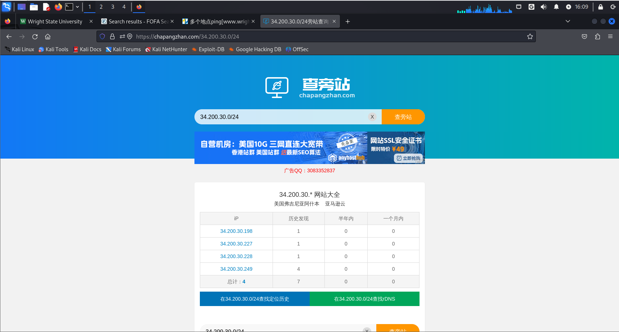Click the show desktop icon in panel
Image resolution: width=619 pixels, height=332 pixels.
point(22,7)
